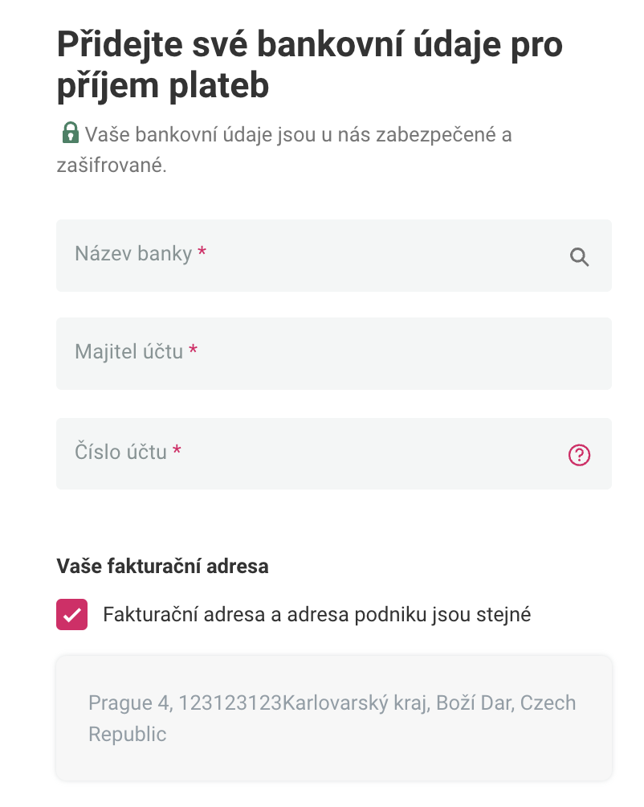Uncheck 'Fakturační adresa a adresa podniku jsou stejné'
Viewport: 644px width, 807px height.
click(71, 614)
